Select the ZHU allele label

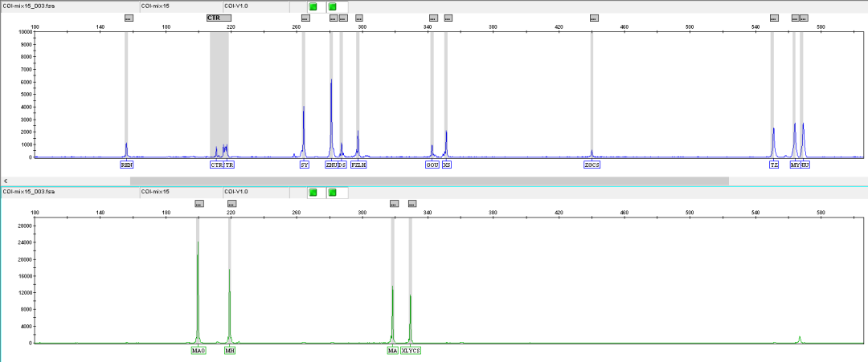331,165
